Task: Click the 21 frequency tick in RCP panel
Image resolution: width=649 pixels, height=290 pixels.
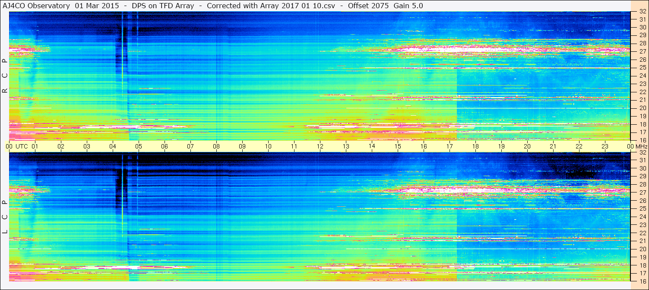Action: [642, 100]
